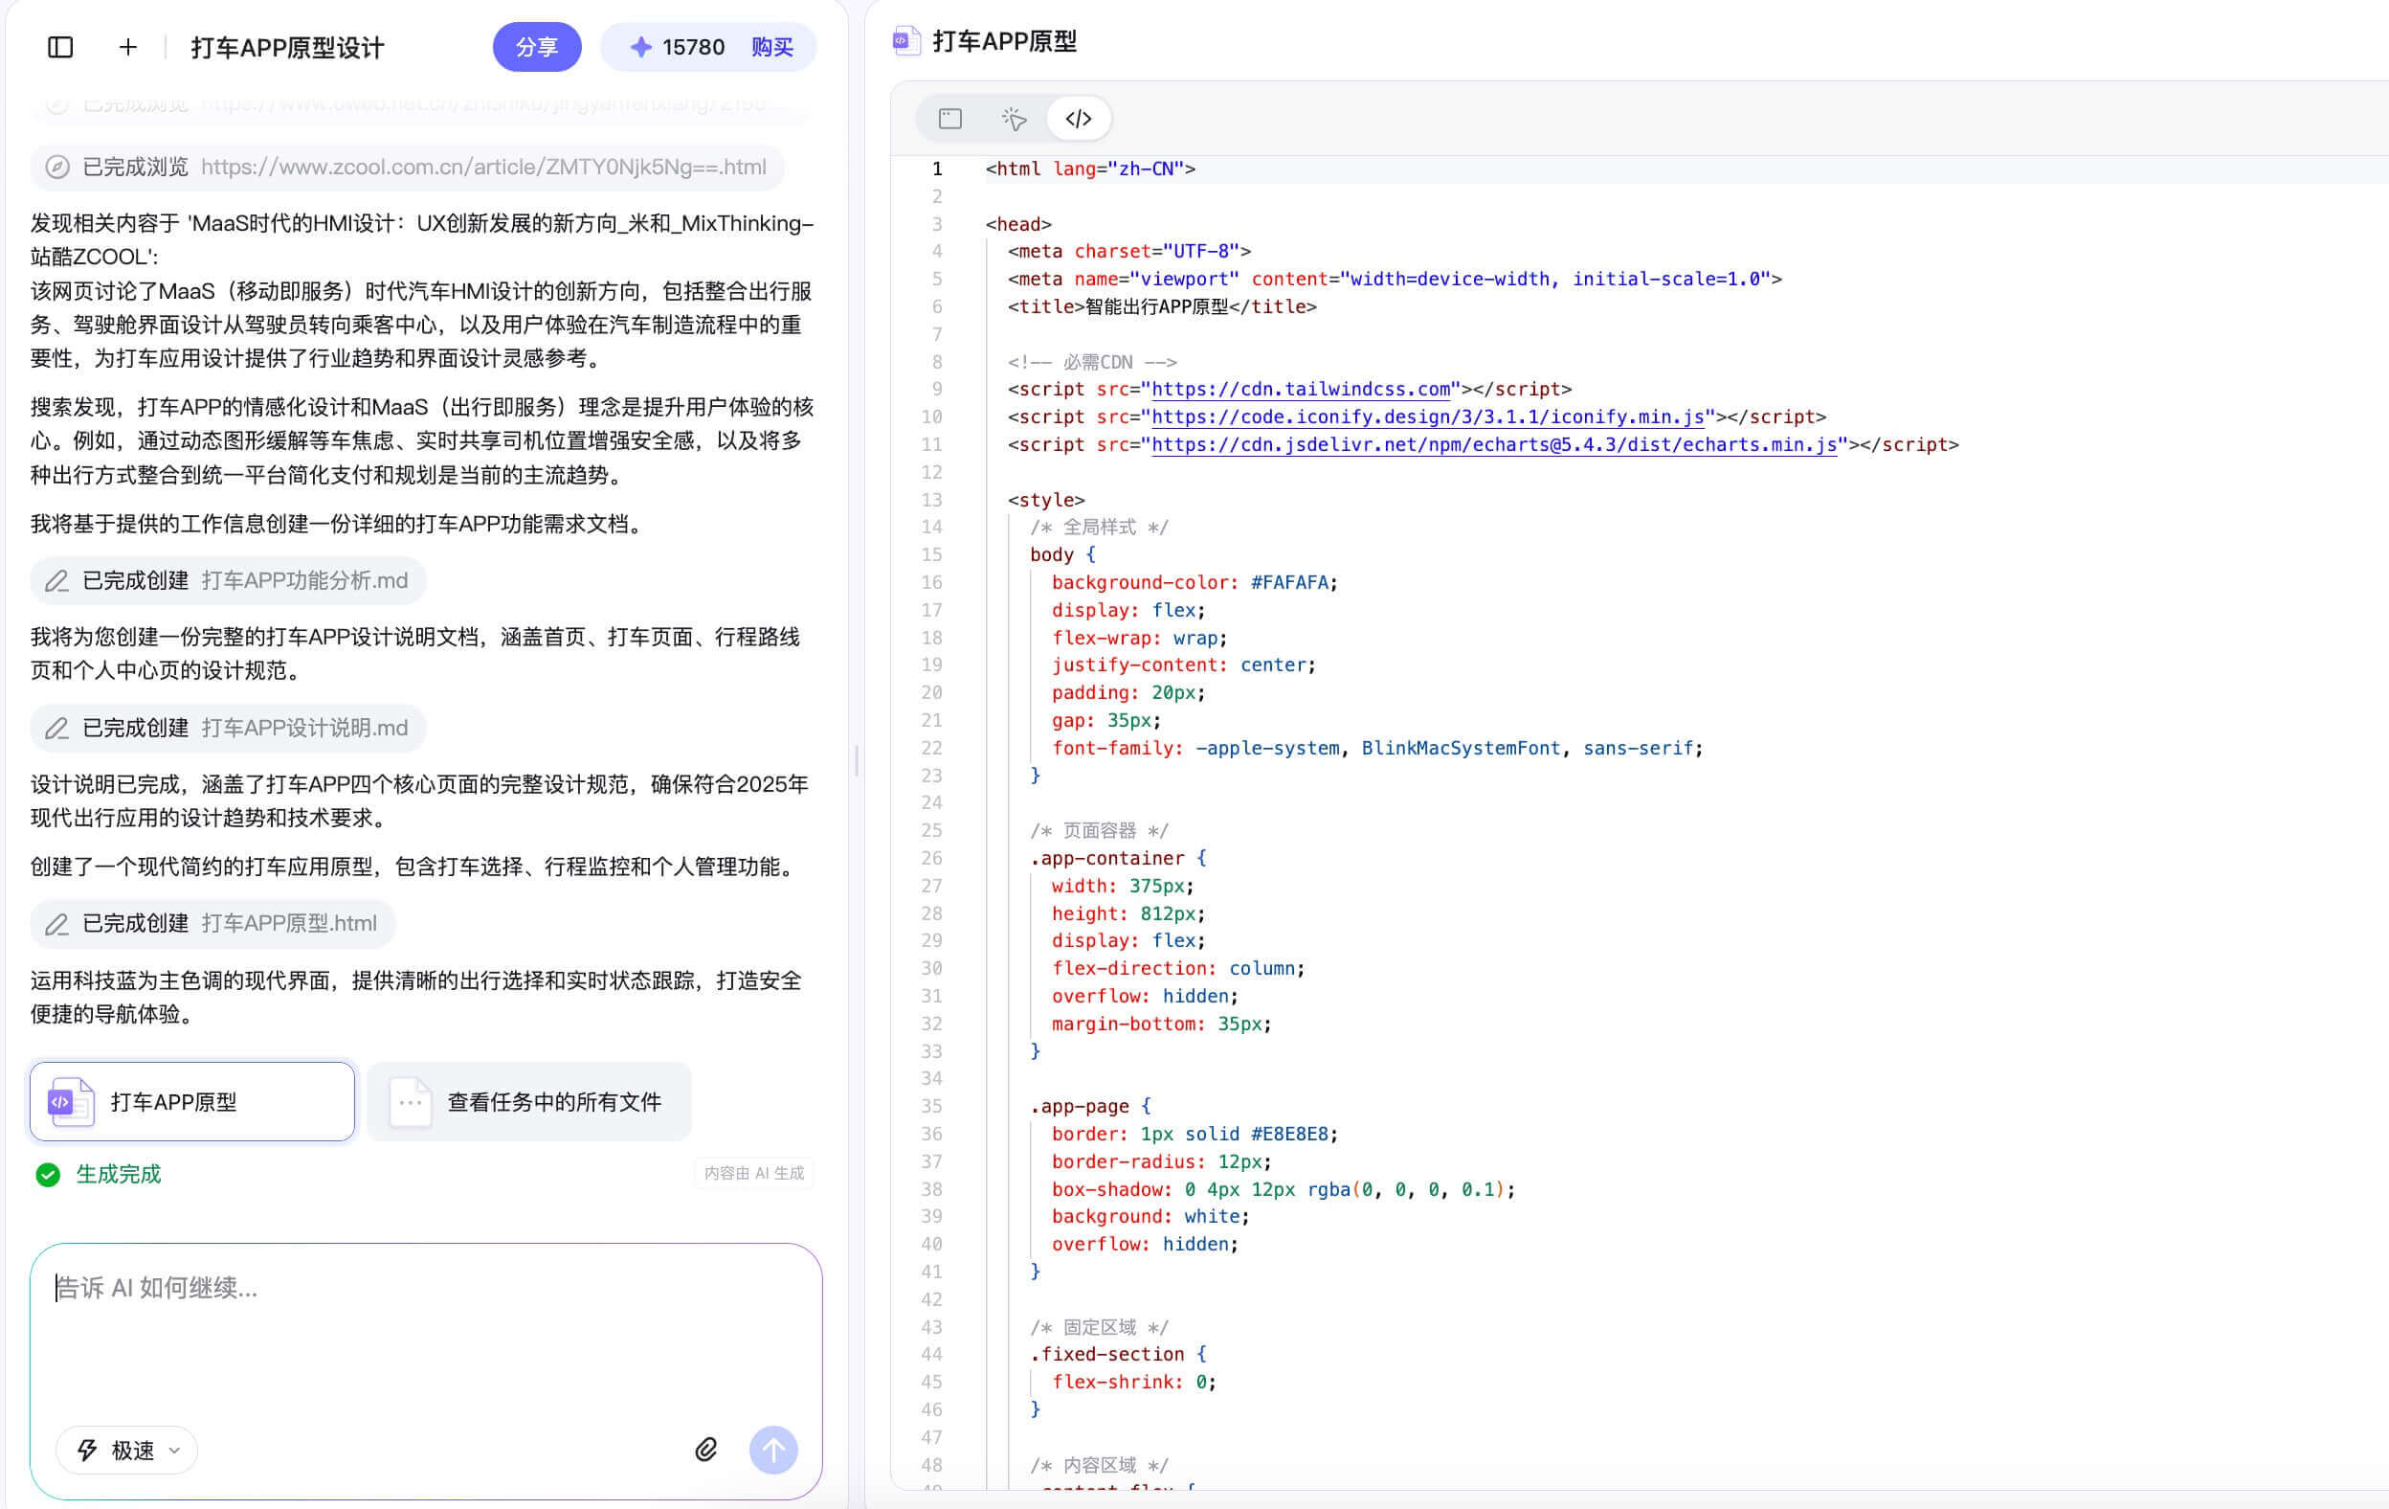This screenshot has height=1509, width=2389.
Task: Enable interactive cursor mode in preview
Action: [x=1014, y=118]
